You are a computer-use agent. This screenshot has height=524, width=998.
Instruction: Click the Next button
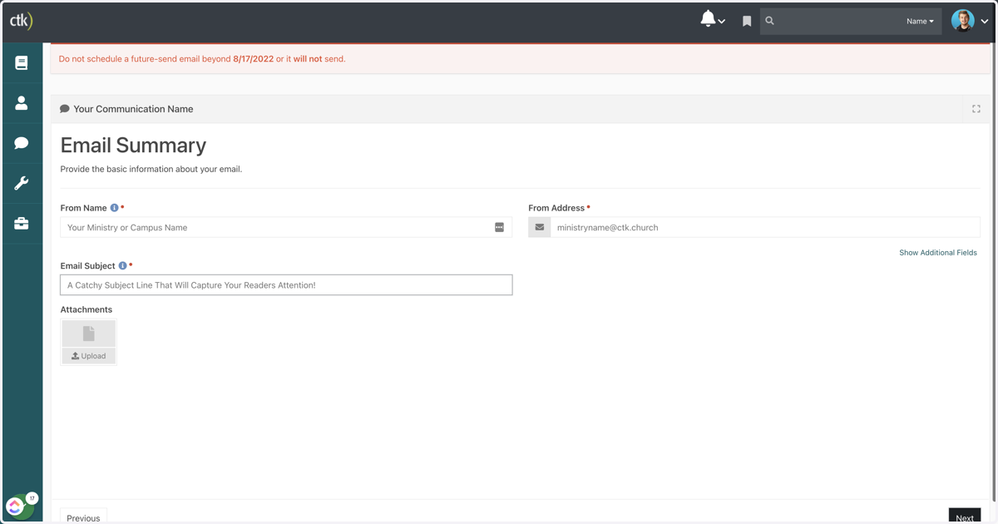click(965, 517)
